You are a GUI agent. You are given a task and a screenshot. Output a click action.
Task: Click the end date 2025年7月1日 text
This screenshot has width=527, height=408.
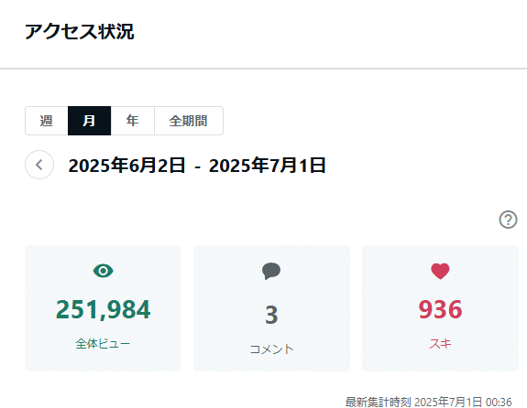point(268,166)
